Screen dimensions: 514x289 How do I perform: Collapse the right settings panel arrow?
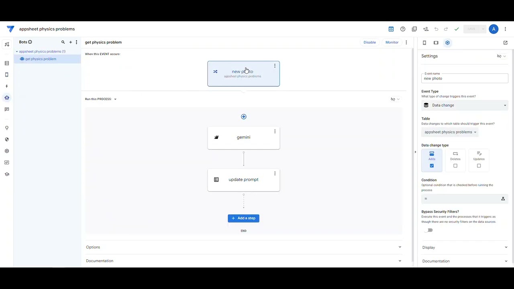415,152
